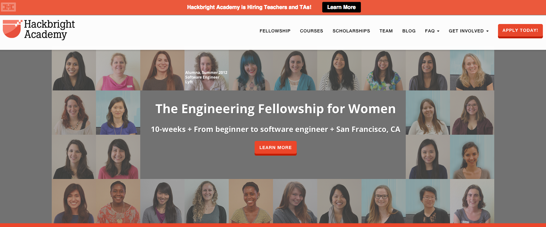Viewport: 546px width, 227px height.
Task: Click the Apply Today! button
Action: (x=520, y=31)
